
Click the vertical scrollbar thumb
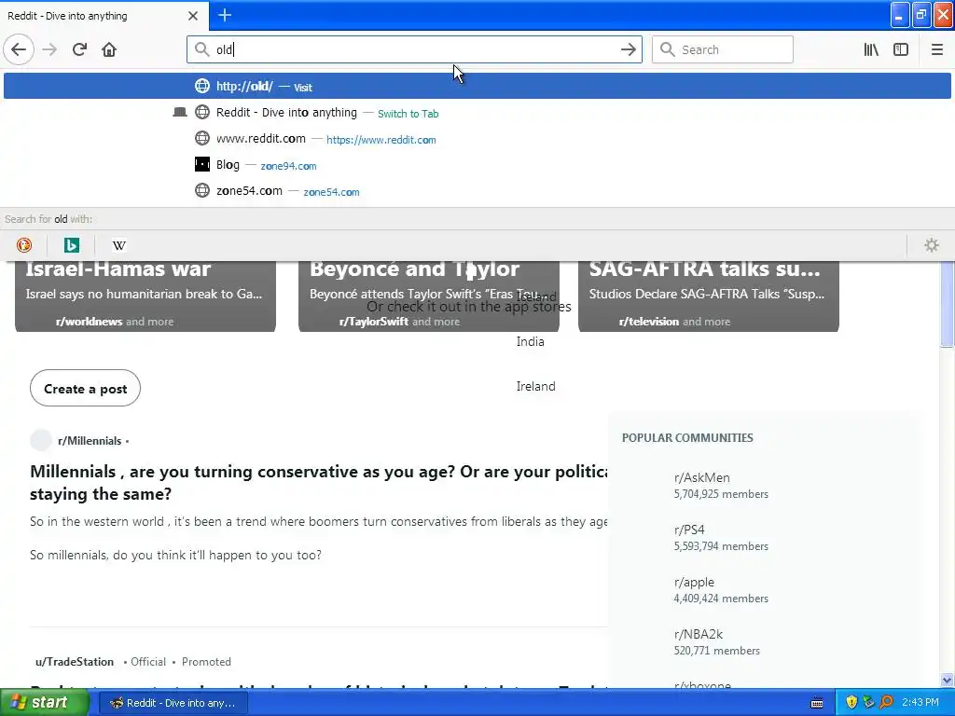point(948,303)
